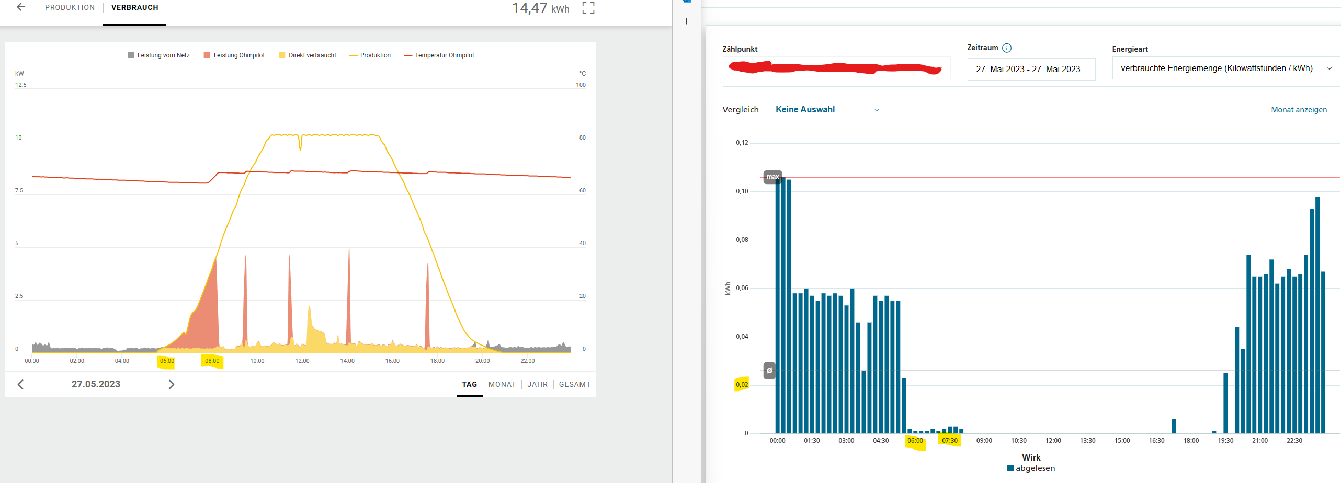This screenshot has height=483, width=1341.
Task: Click the average Ø marker badge
Action: pos(769,371)
